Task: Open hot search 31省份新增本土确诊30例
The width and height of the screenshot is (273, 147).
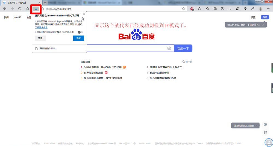Action: pyautogui.click(x=103, y=67)
